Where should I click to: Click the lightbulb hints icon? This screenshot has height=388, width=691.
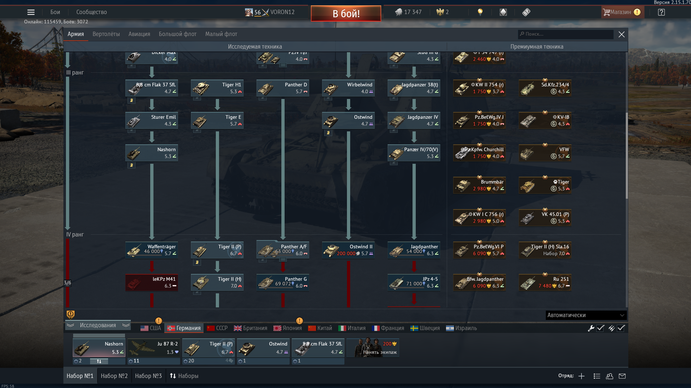[x=480, y=12]
